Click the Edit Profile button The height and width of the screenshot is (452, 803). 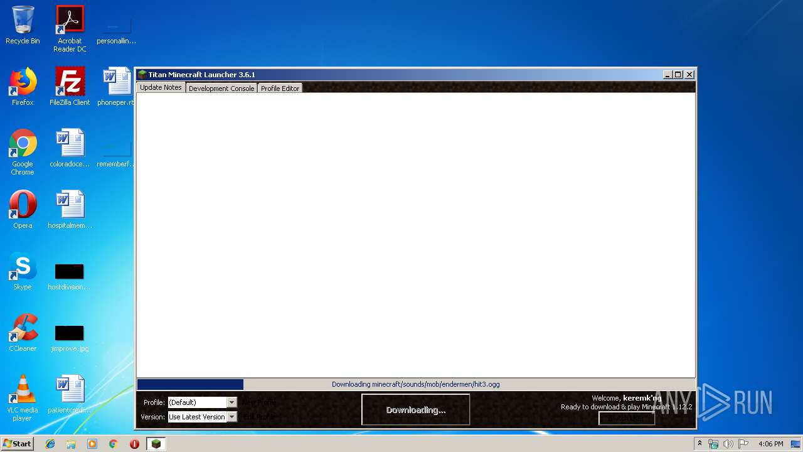[258, 417]
